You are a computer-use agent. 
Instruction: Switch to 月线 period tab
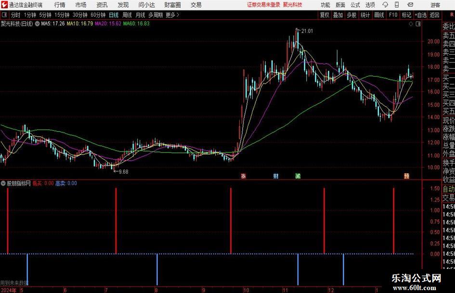click(141, 15)
